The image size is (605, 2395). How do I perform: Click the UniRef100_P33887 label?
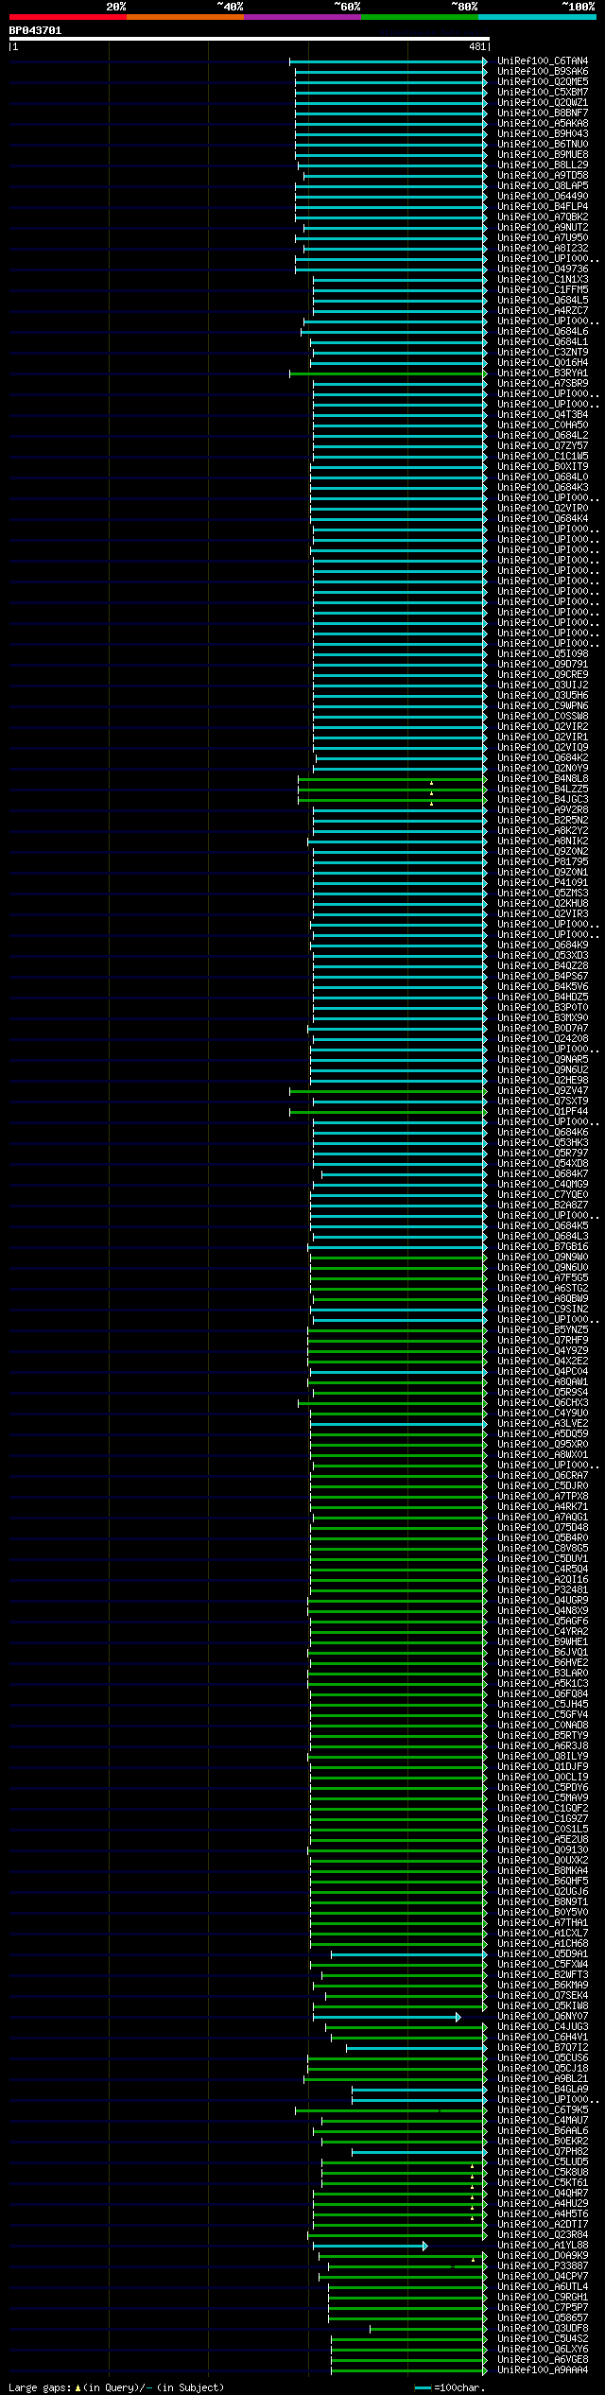[543, 2266]
